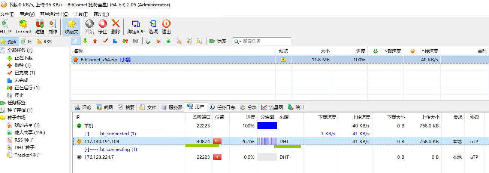Filter by completed red checkmark icon
Image resolution: width=489 pixels, height=173 pixels.
[x=105, y=41]
